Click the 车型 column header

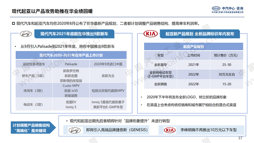coord(160,55)
